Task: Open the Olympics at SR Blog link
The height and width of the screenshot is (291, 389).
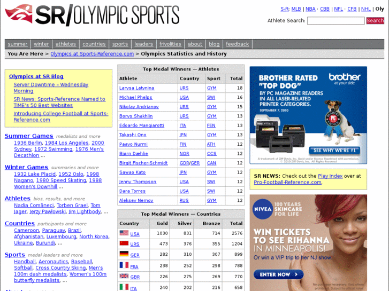Action: click(x=36, y=76)
